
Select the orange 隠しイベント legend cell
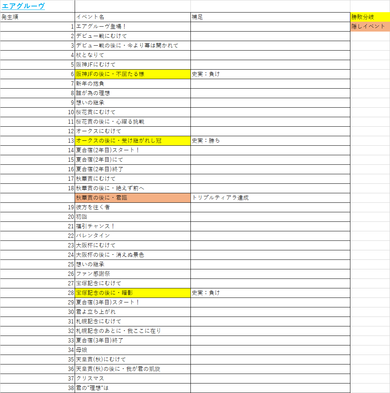pos(369,26)
